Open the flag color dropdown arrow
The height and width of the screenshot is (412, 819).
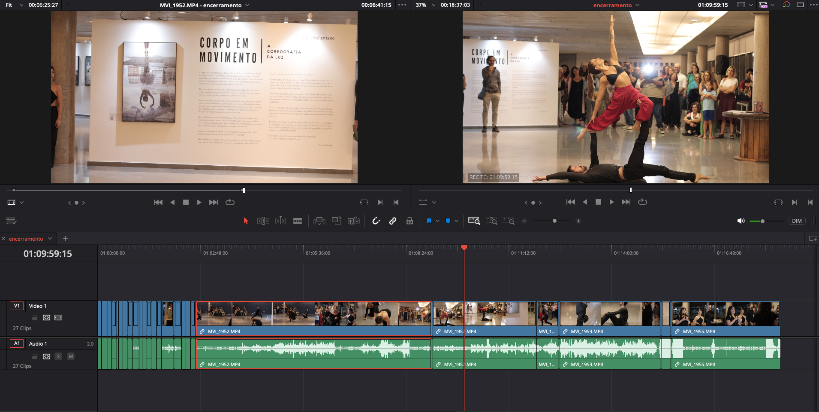(x=437, y=221)
